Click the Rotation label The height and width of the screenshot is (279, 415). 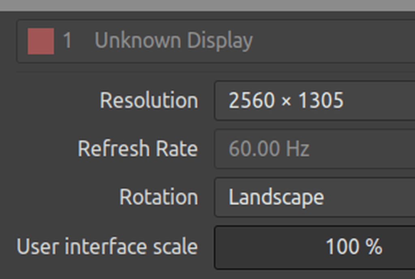(158, 197)
